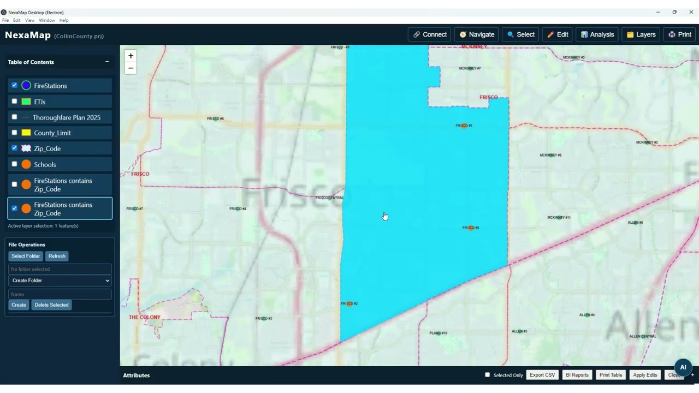Click the FireStations blue circle symbol

click(x=26, y=86)
